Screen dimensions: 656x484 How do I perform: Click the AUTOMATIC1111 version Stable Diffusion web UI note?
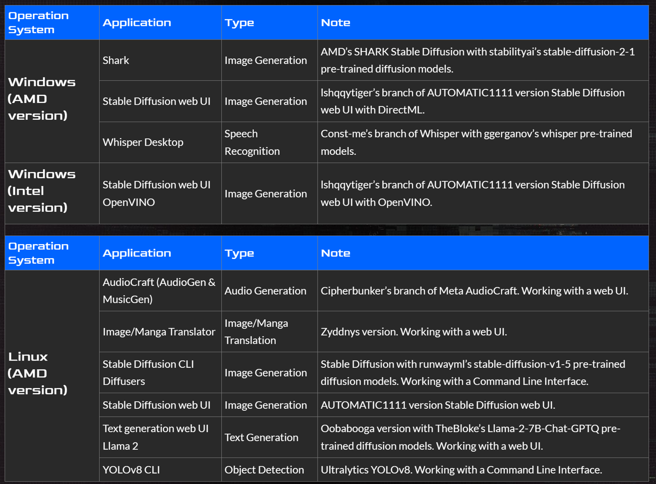[483, 405]
